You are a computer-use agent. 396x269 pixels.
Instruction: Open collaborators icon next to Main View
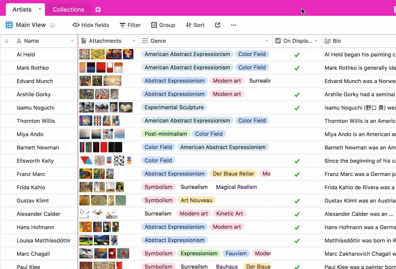coord(52,25)
